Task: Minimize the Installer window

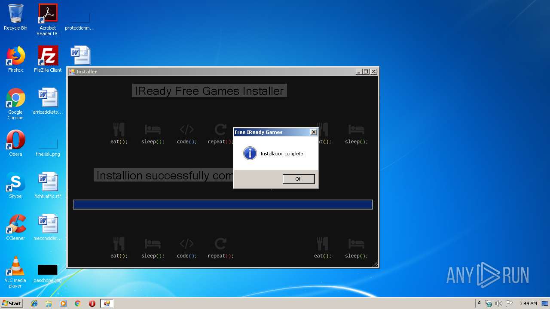Action: 359,72
